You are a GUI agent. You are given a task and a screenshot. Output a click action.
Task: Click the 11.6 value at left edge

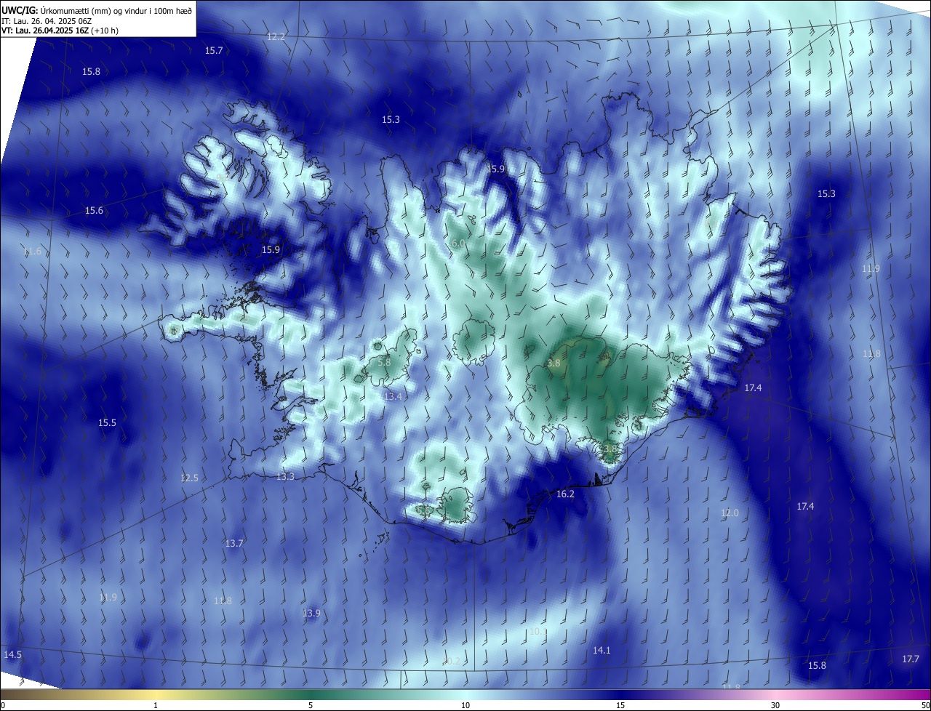click(32, 252)
